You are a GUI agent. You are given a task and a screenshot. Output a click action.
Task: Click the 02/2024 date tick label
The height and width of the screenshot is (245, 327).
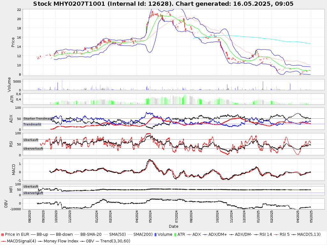click(110, 217)
